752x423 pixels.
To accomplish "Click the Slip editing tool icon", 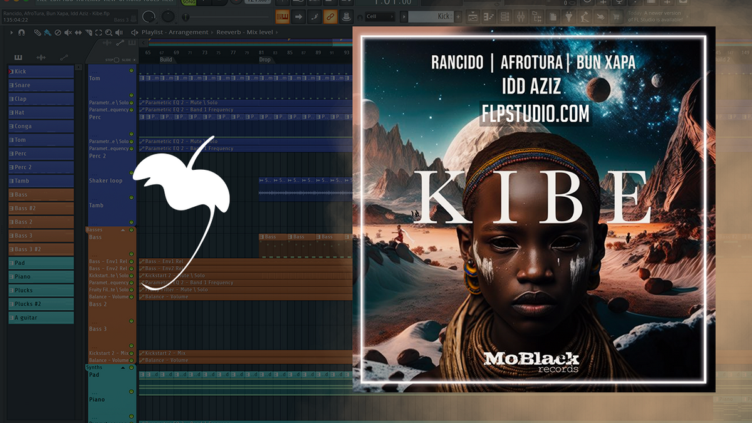I will click(x=78, y=32).
